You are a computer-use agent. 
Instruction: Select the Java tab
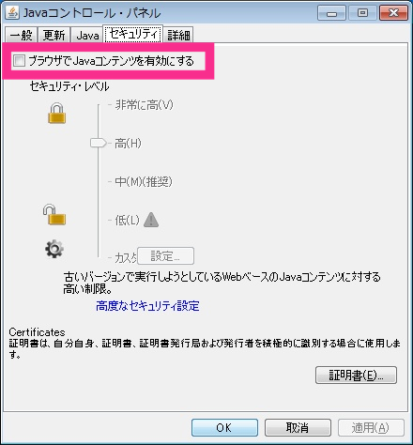point(87,35)
